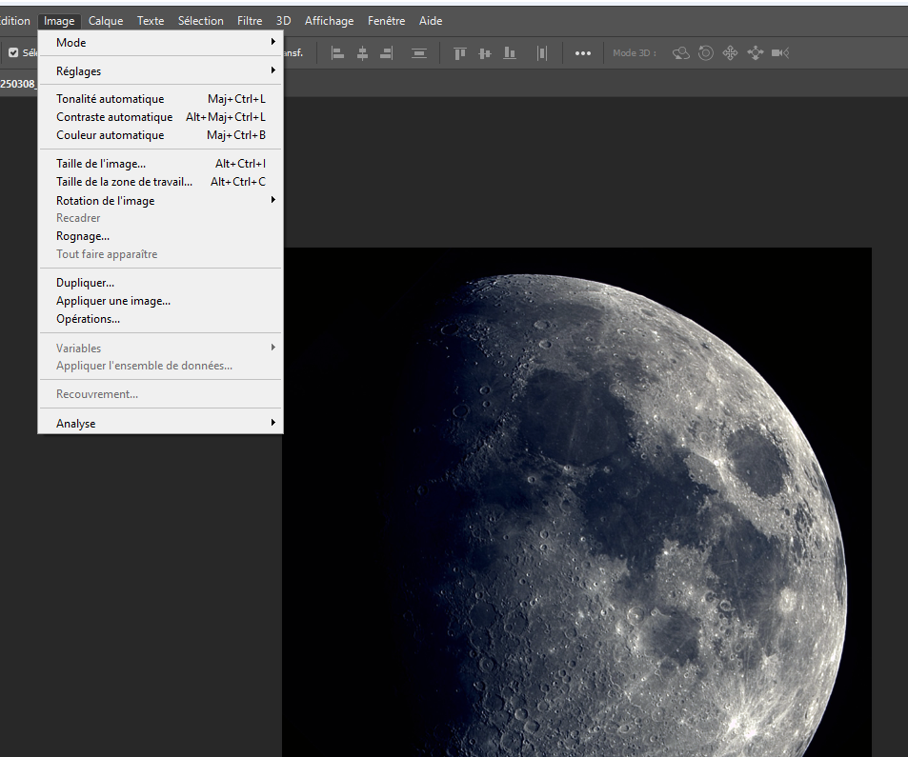
Task: Click align horizontal centers icon
Action: coord(362,53)
